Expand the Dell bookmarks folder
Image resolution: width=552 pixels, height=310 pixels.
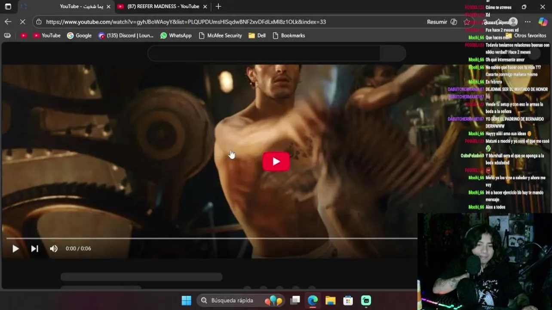(x=257, y=35)
